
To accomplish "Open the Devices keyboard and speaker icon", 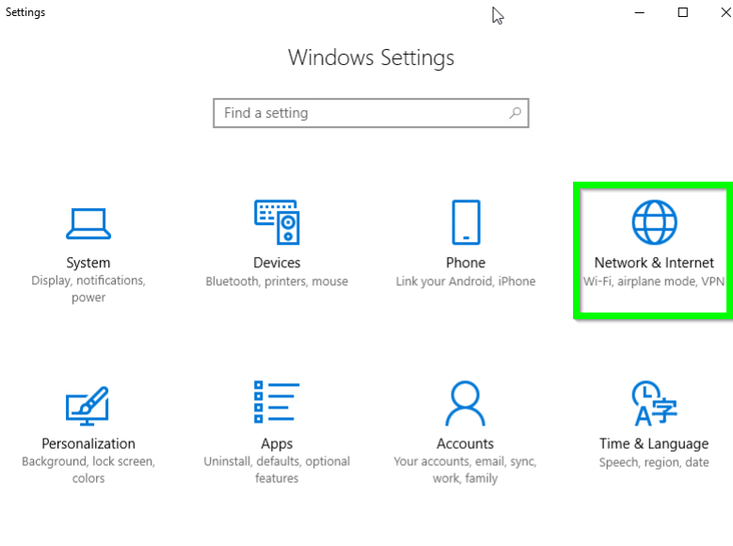I will [x=277, y=222].
